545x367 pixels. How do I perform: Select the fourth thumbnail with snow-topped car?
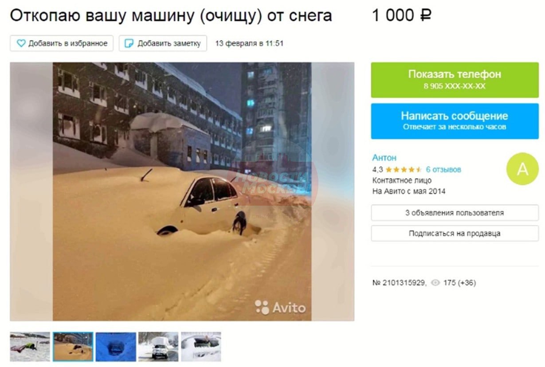point(158,347)
